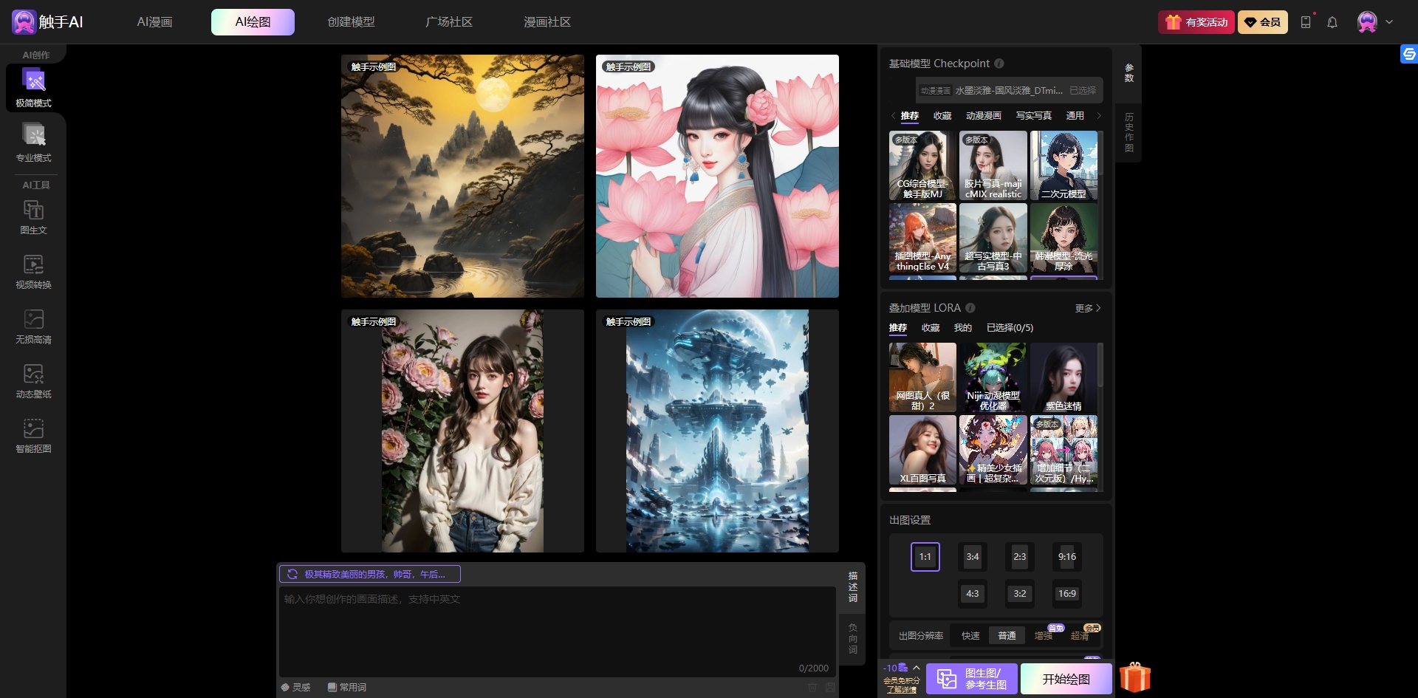Screen dimensions: 1418x698
Task: Switch to 写实写真 model category tab
Action: point(1033,116)
